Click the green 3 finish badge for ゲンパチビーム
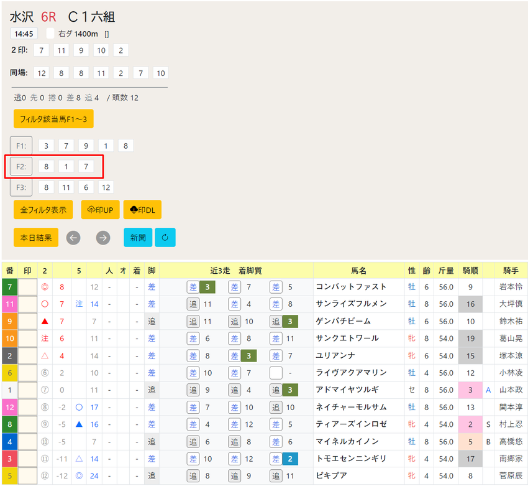 point(290,322)
